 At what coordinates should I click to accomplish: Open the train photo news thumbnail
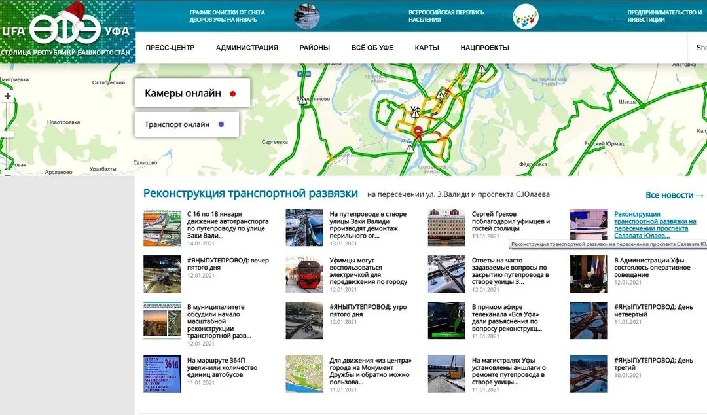pos(304,274)
